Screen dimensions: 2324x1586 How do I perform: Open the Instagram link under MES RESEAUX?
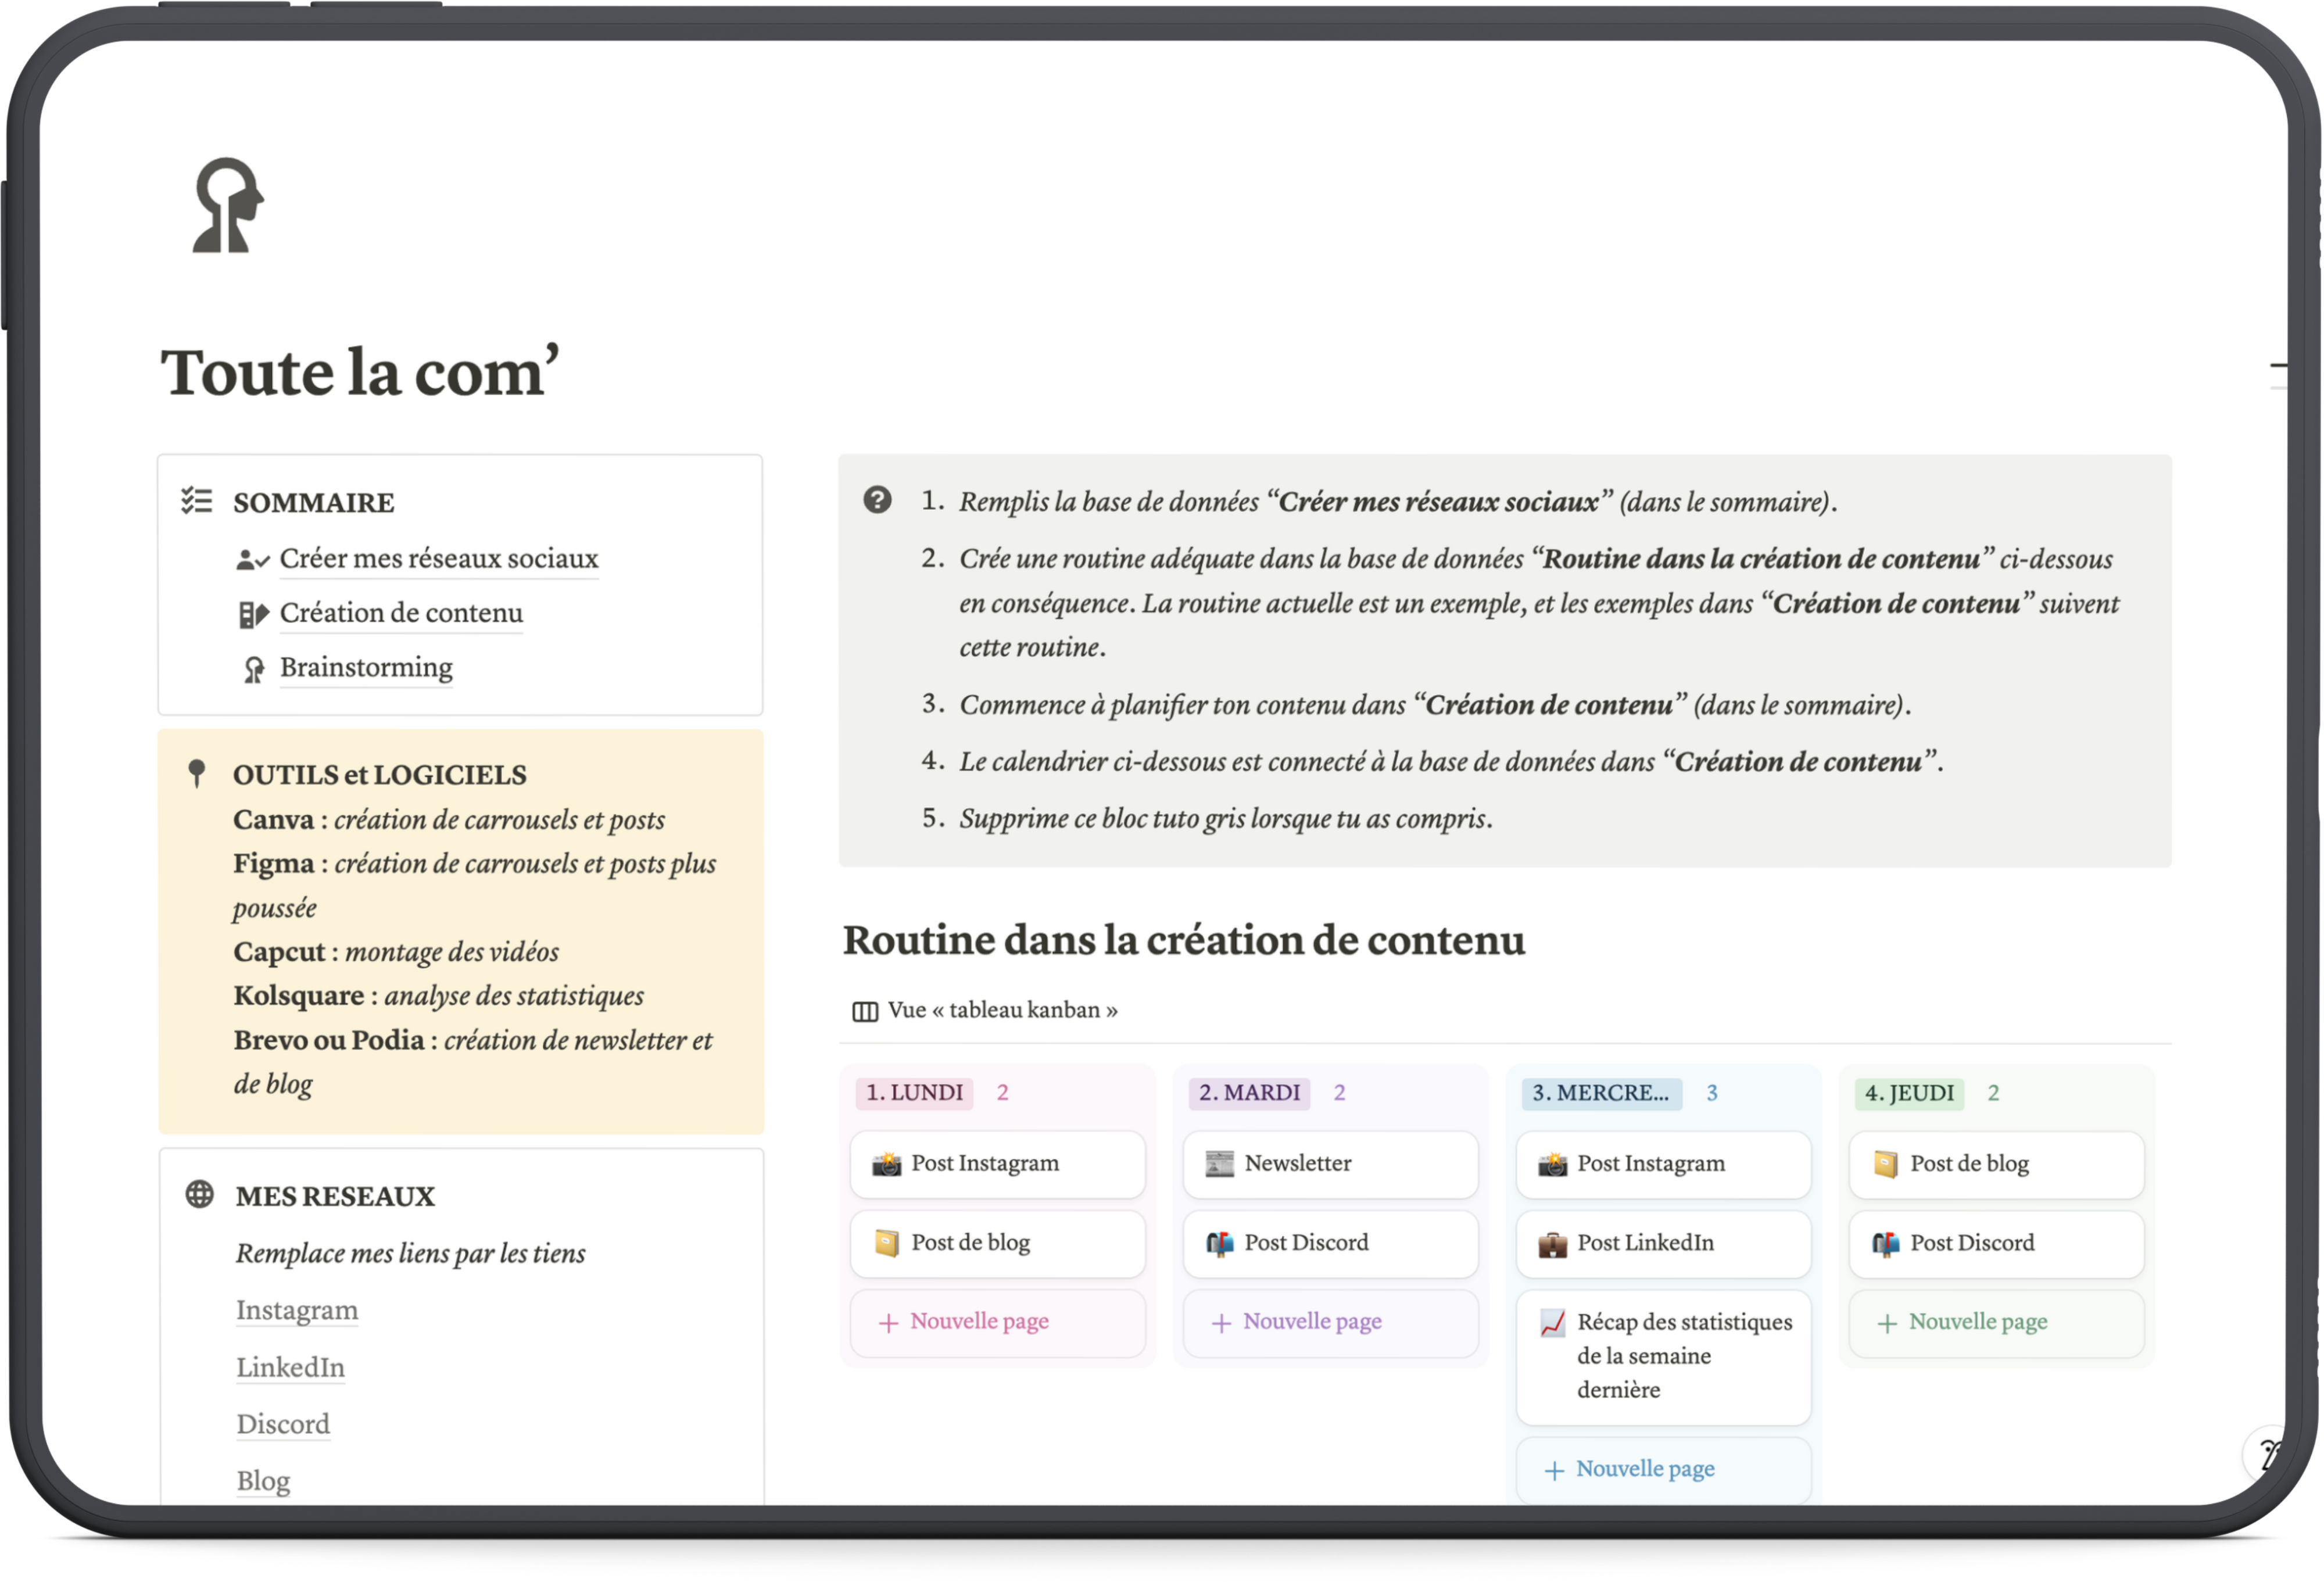point(297,1310)
